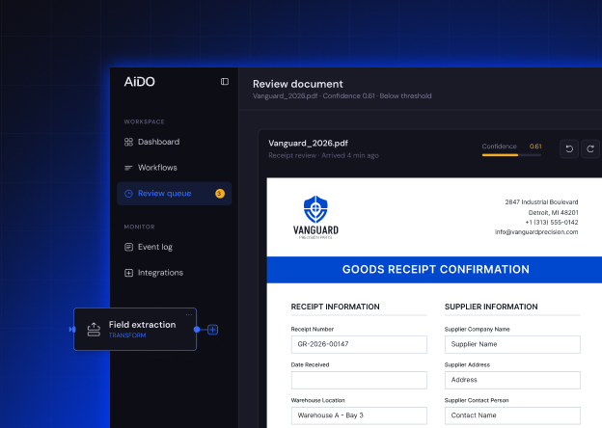Click the RECEIPT INFORMATION heading

coord(335,307)
